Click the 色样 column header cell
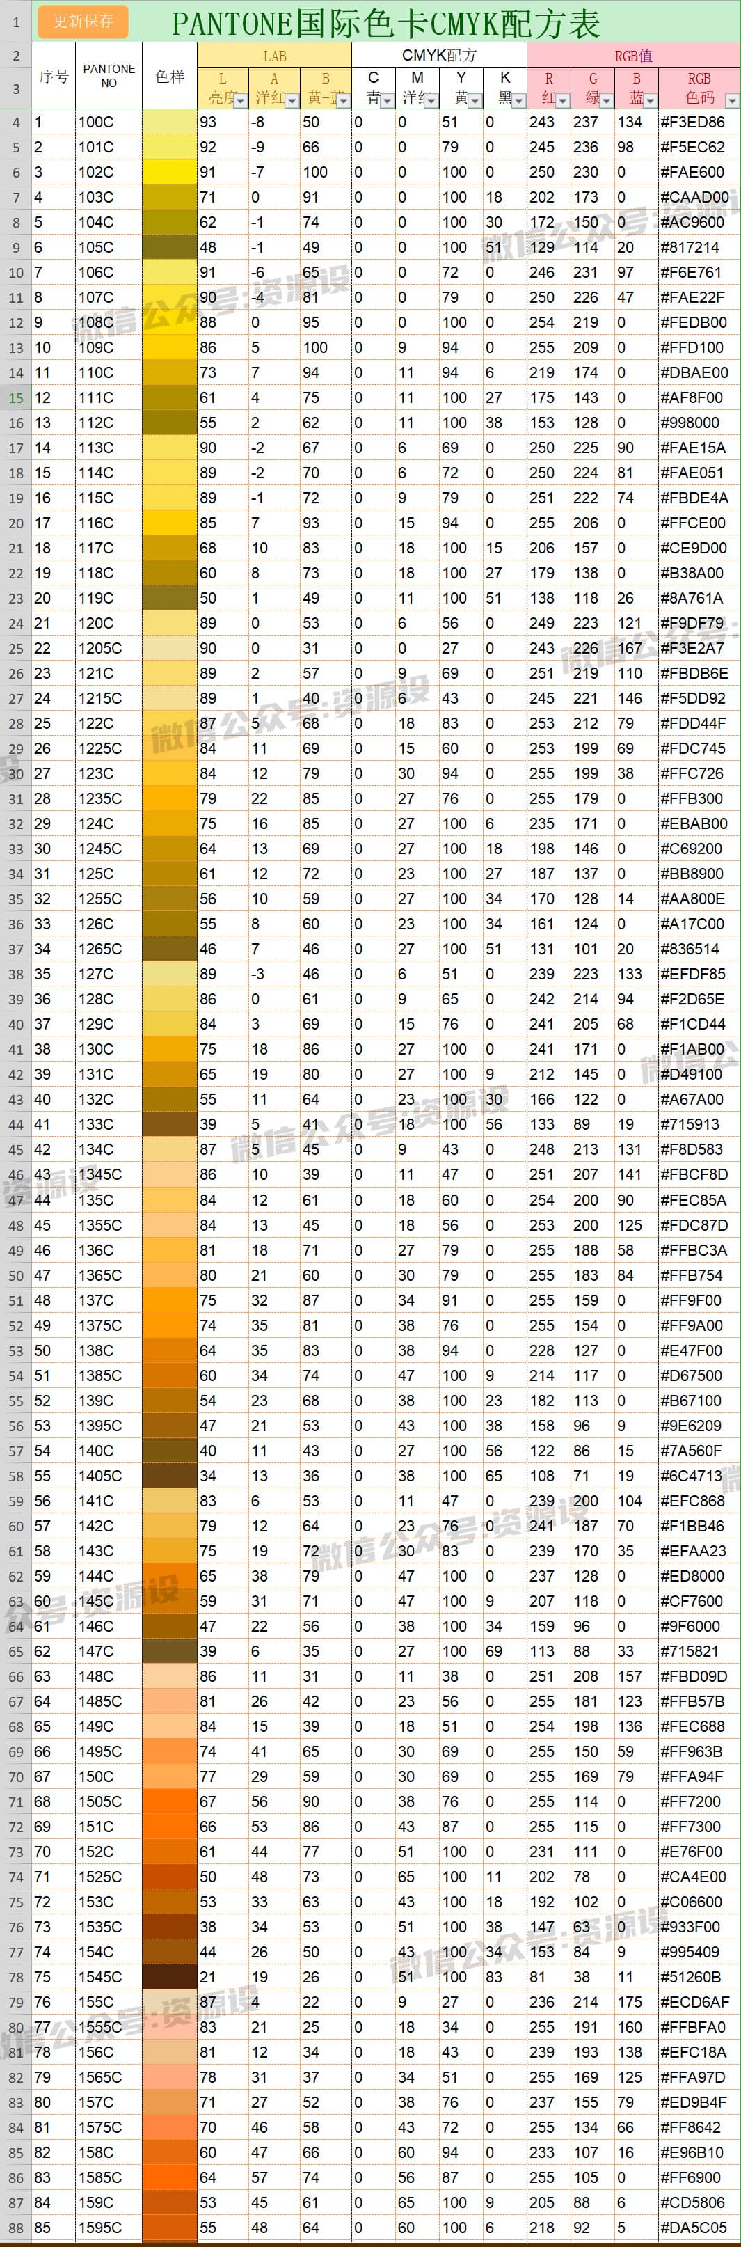The height and width of the screenshot is (2247, 741). (x=170, y=76)
